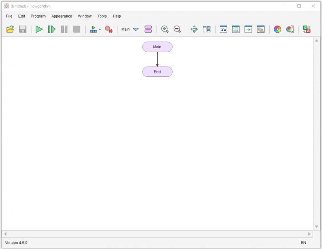Click the layout windows icon

pyautogui.click(x=207, y=29)
